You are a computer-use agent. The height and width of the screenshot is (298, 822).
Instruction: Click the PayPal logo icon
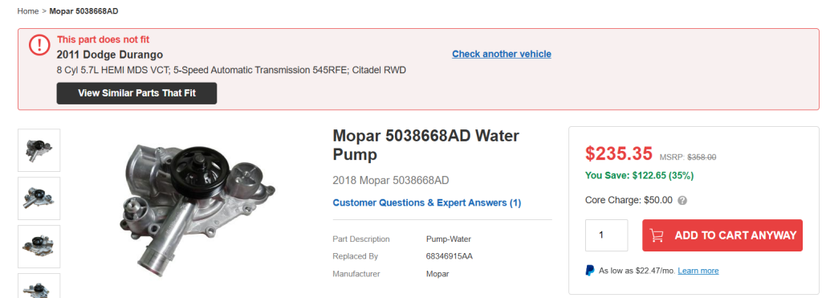click(590, 271)
